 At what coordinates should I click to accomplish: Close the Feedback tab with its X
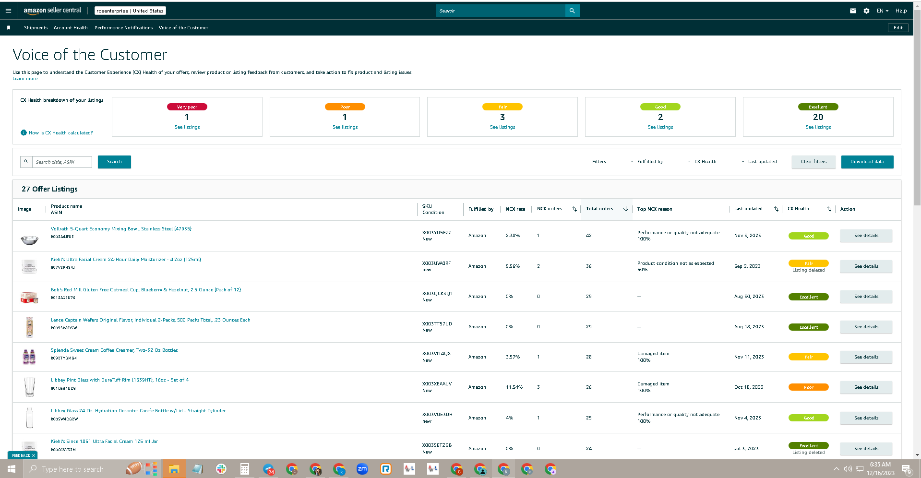coord(34,455)
